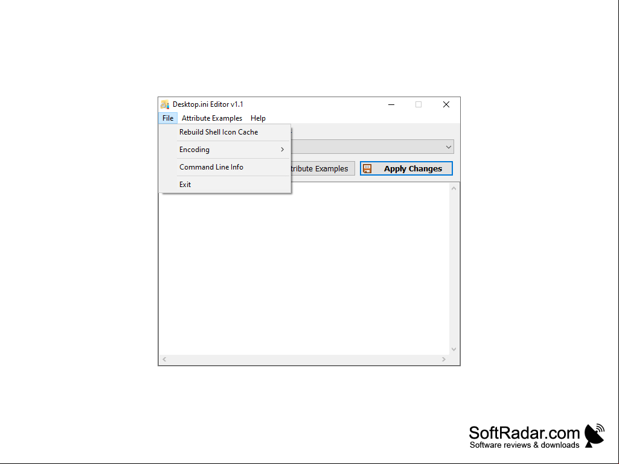
Task: Select the Command Line Info entry
Action: 225,167
